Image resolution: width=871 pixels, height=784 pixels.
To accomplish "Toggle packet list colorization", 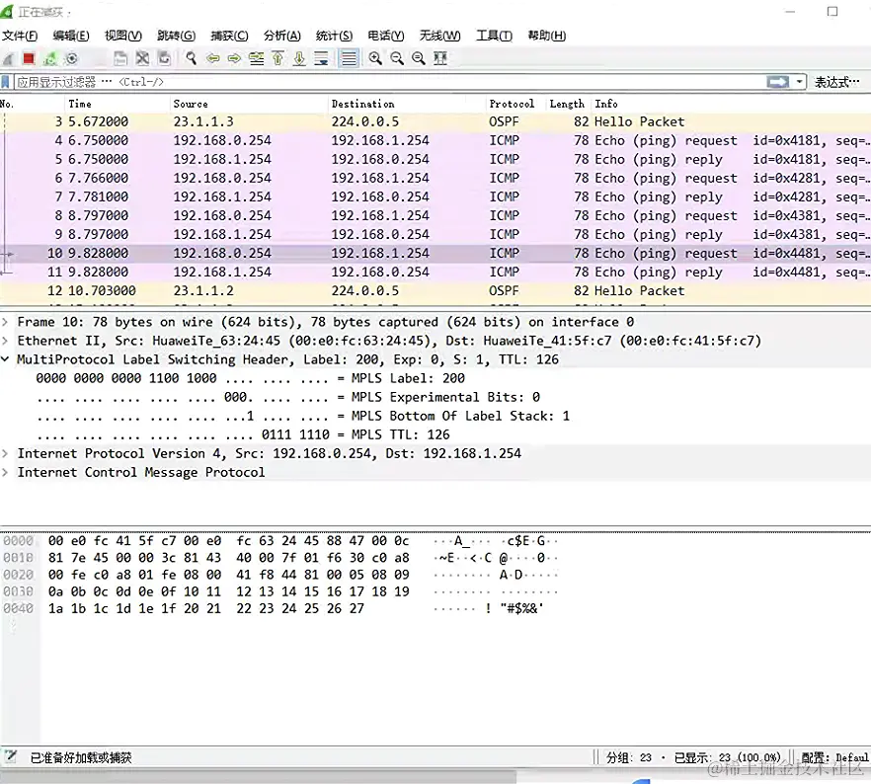I will coord(349,58).
